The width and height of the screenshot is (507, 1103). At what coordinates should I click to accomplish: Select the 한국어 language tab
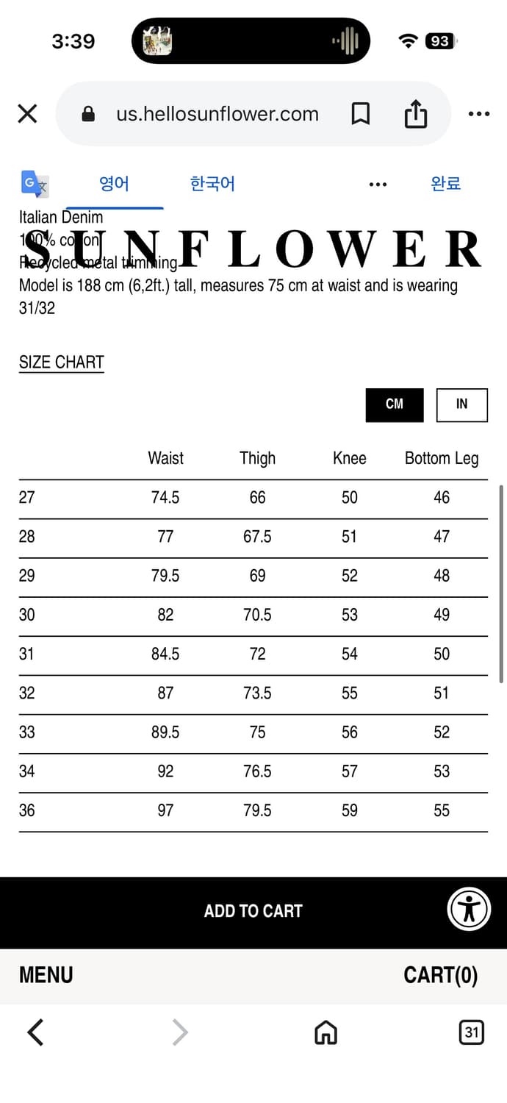tap(212, 184)
